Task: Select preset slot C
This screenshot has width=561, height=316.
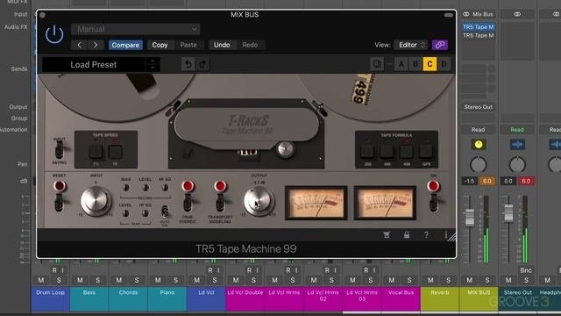Action: (x=430, y=64)
